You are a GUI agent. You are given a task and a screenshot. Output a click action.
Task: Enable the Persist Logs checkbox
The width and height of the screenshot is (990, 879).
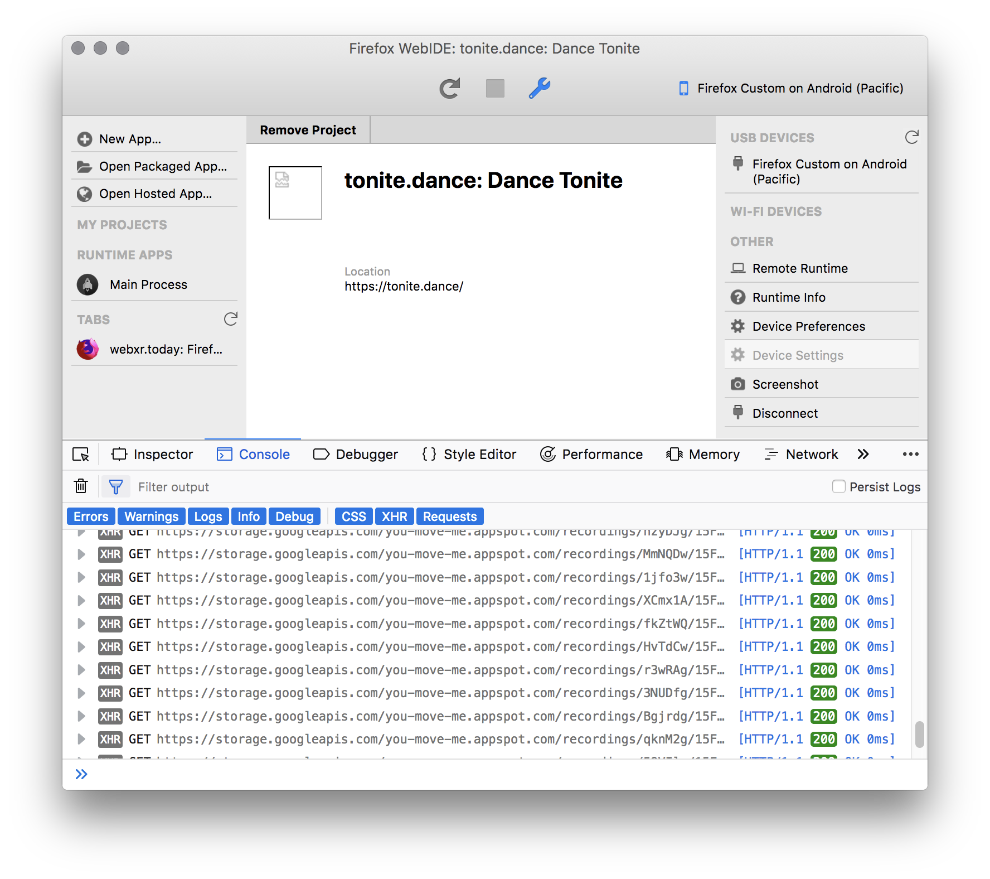(x=838, y=486)
